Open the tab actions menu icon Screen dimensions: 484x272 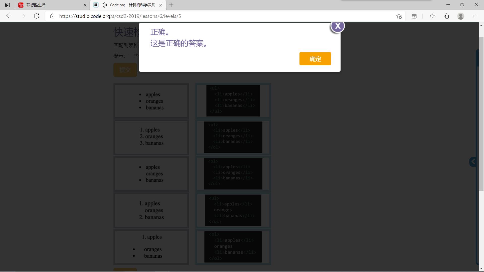[8, 5]
